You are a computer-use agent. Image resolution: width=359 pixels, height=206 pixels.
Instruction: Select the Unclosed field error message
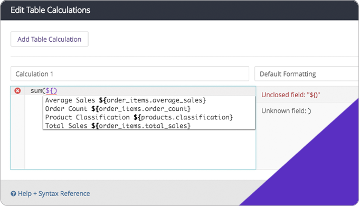pyautogui.click(x=290, y=95)
